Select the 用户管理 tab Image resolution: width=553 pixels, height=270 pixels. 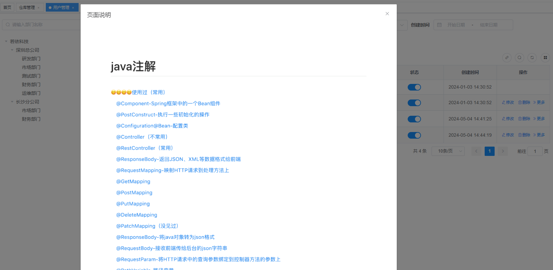point(62,7)
